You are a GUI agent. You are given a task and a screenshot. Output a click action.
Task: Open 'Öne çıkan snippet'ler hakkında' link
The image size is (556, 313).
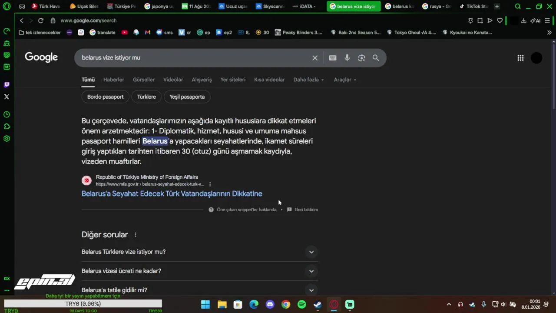click(x=246, y=210)
